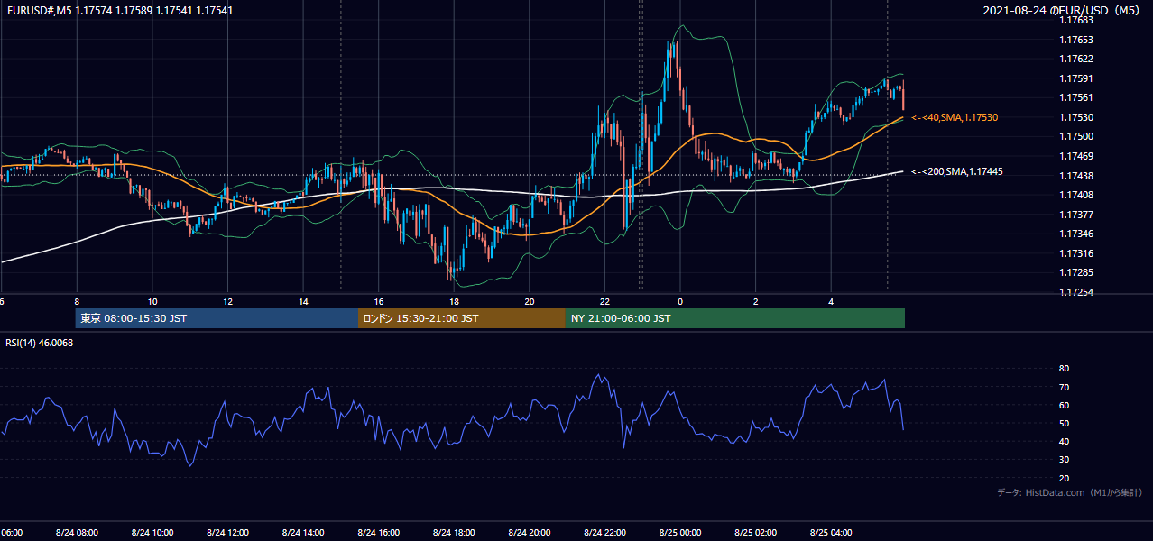Click the 8/24 14:00 time axis label
This screenshot has width=1153, height=541.
click(303, 533)
